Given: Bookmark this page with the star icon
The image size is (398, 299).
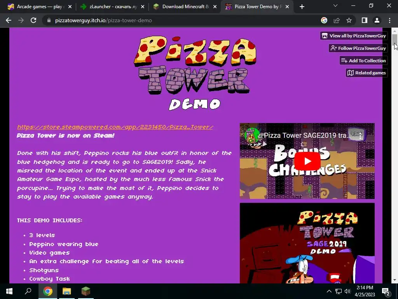Looking at the screenshot, I should coord(349,20).
